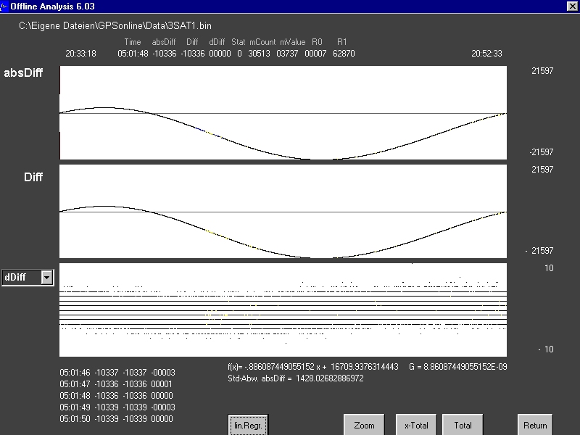The image size is (580, 435).
Task: Click the Std-Abw. absDiff value
Action: pyautogui.click(x=330, y=378)
